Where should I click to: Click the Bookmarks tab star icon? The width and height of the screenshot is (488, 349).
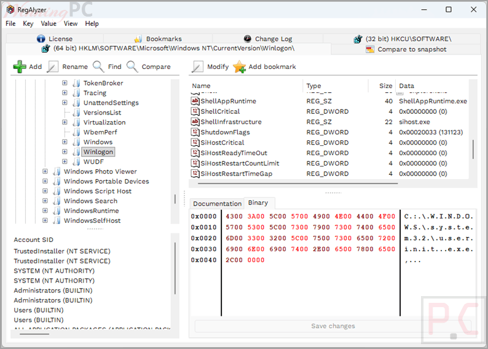click(138, 39)
